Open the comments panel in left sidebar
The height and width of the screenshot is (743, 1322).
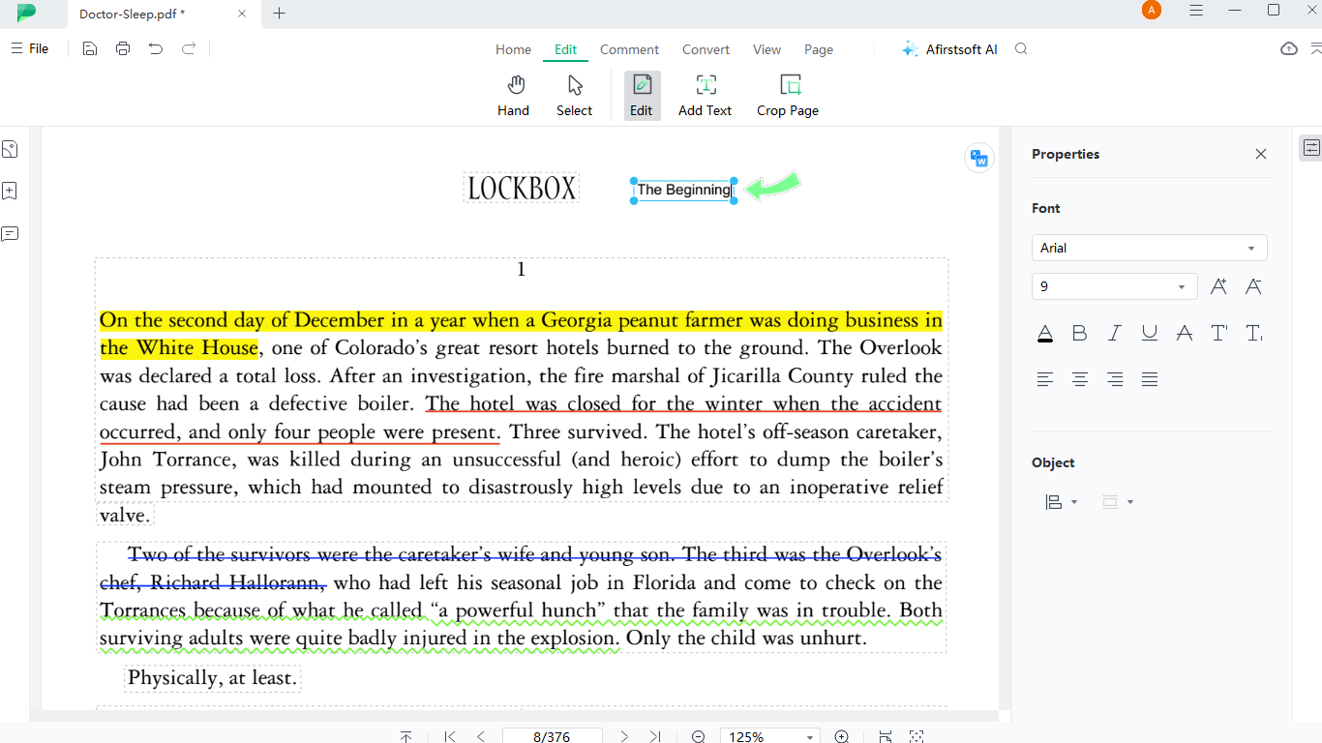pos(10,233)
